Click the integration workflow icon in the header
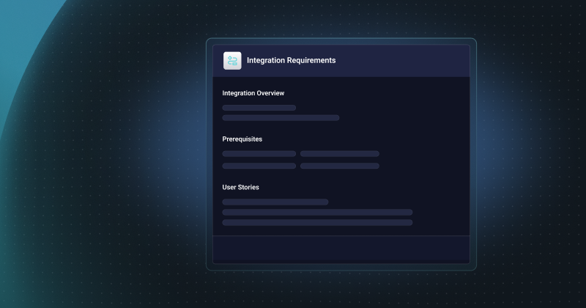The image size is (586, 308). (x=232, y=61)
